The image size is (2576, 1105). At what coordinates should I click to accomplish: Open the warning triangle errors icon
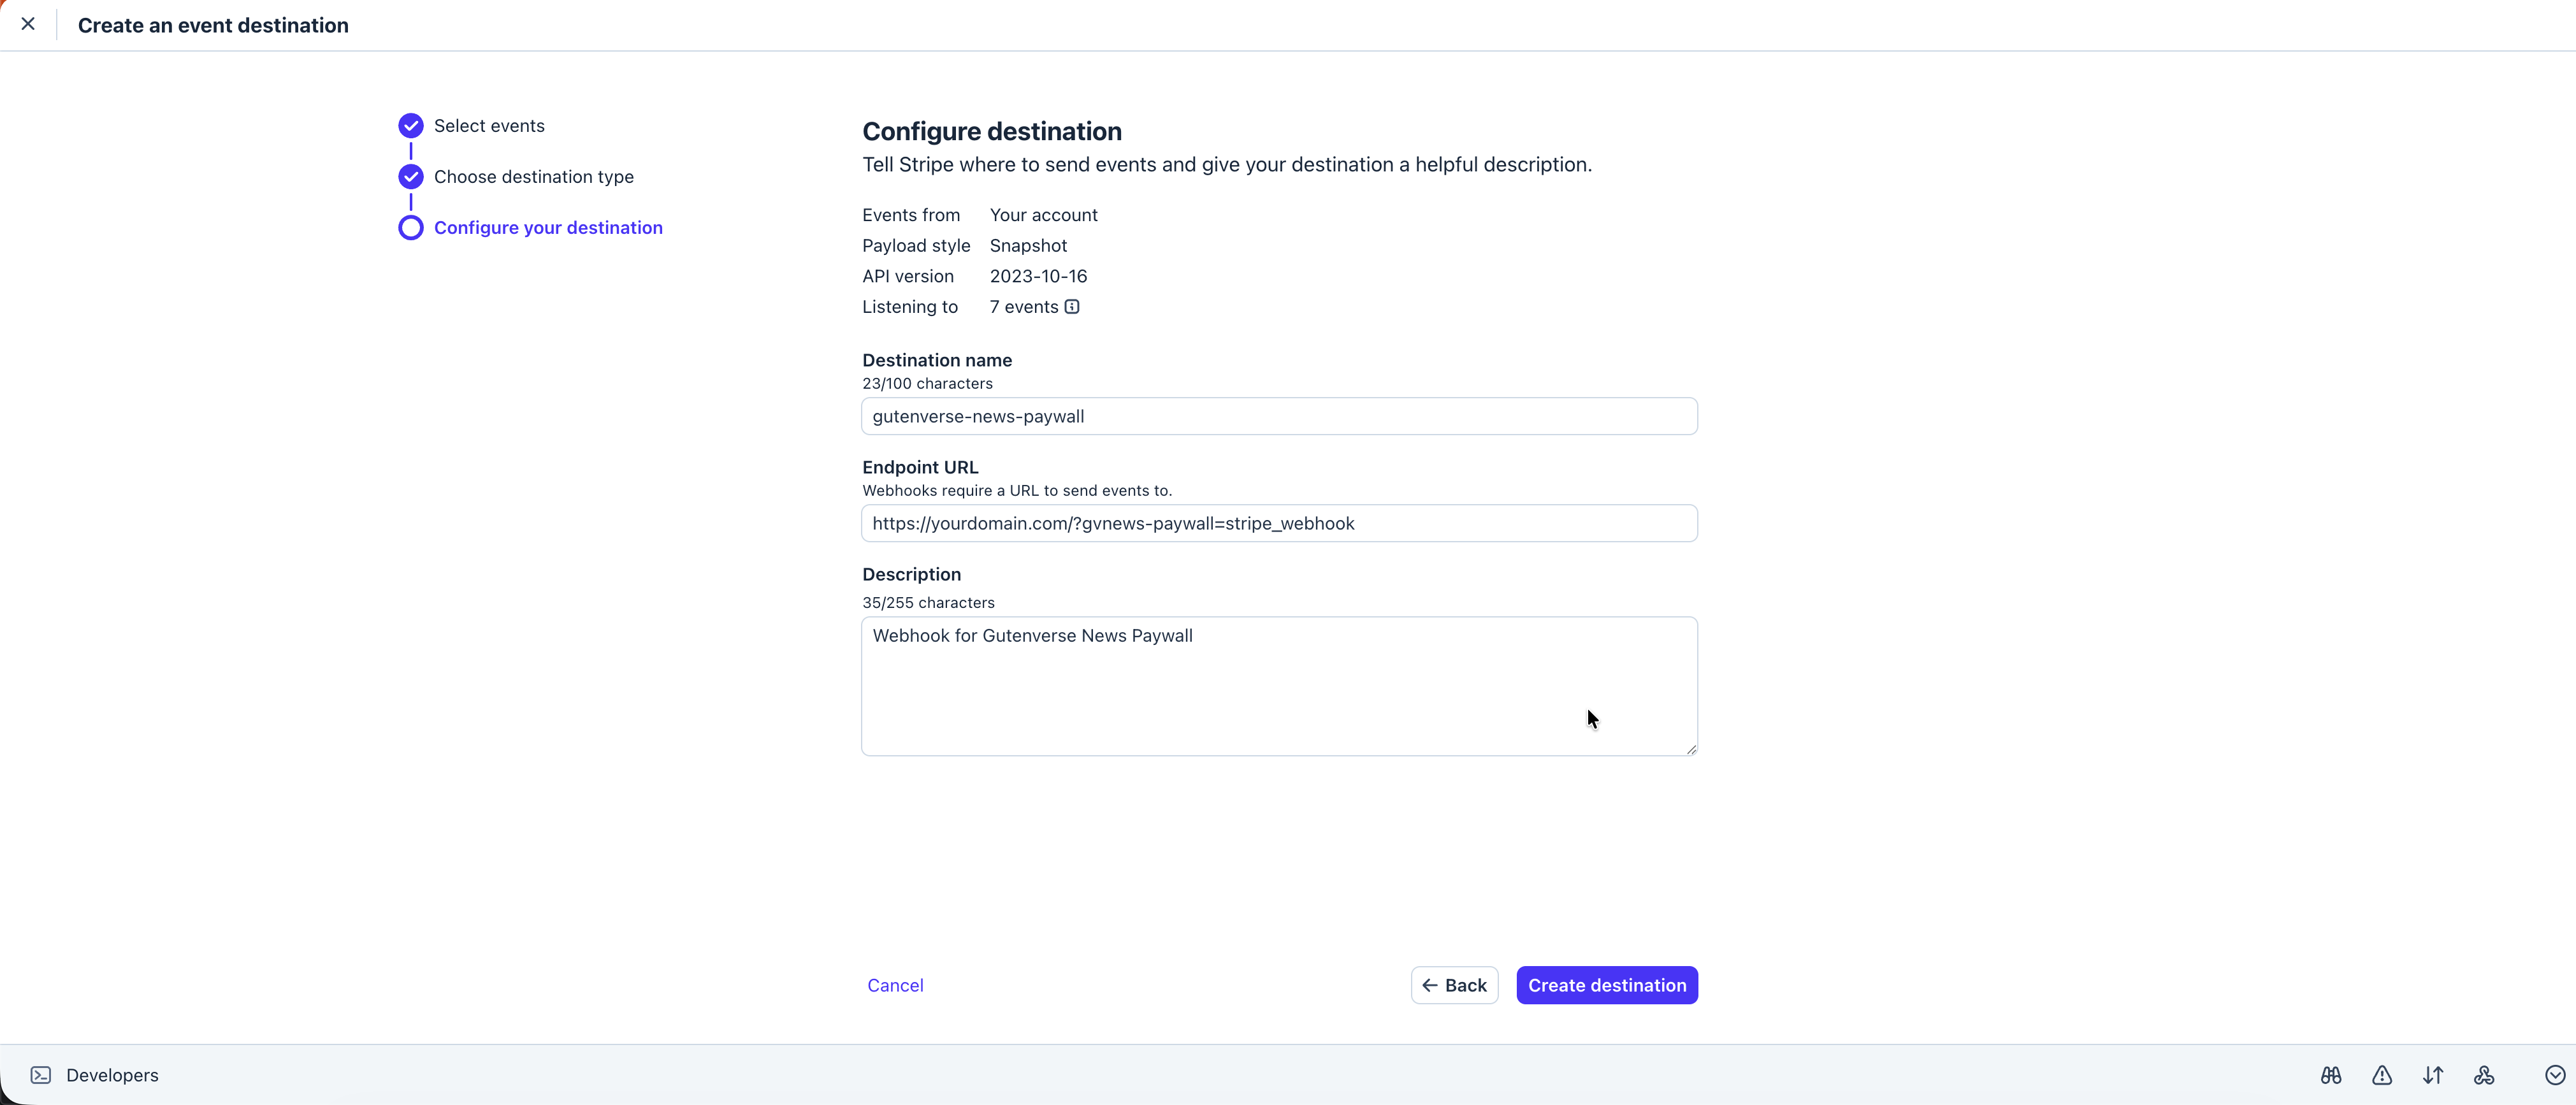(x=2382, y=1075)
